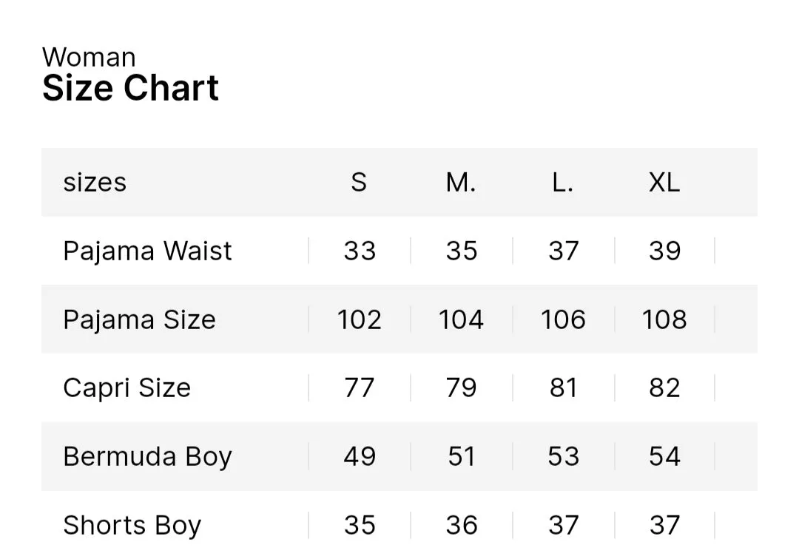Click the Bermuda Boy value 53
The width and height of the screenshot is (799, 559).
(564, 457)
